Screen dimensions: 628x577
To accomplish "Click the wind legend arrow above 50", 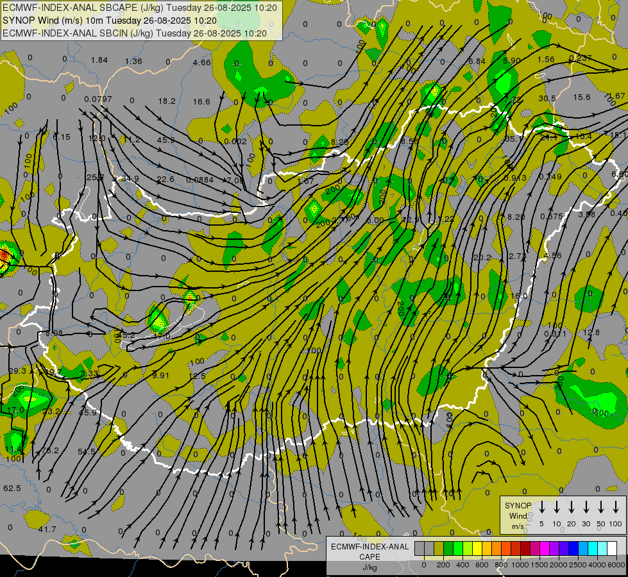I will tap(601, 506).
